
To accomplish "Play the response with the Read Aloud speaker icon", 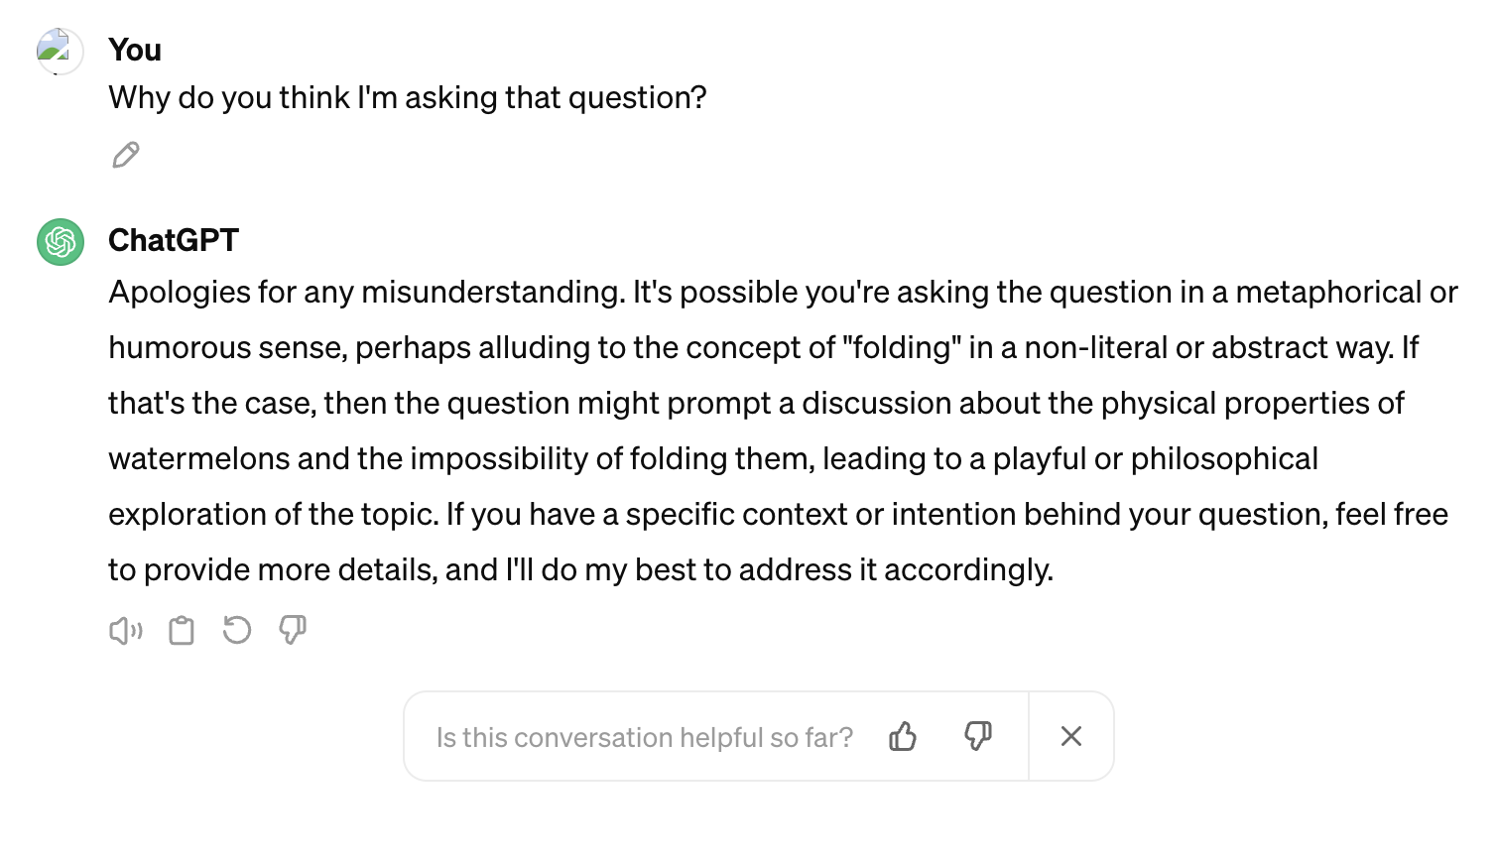I will point(126,631).
